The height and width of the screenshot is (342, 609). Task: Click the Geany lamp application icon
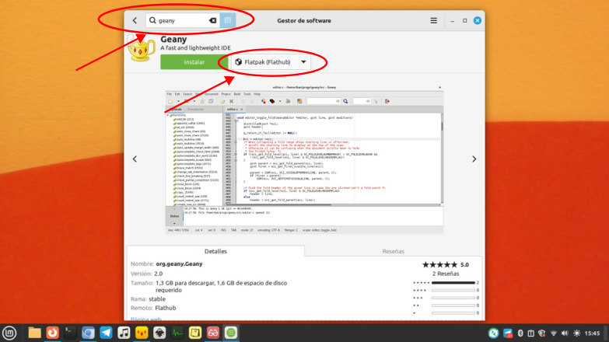[x=141, y=47]
